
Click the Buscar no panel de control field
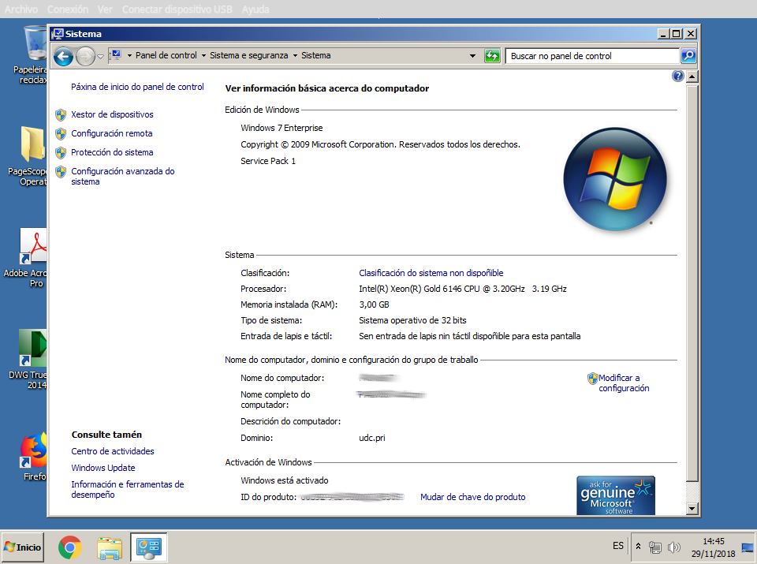592,56
